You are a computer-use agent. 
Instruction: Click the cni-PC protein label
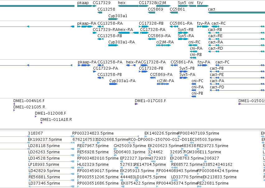(x=197, y=81)
